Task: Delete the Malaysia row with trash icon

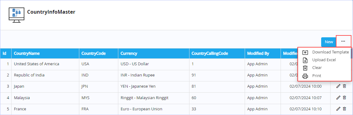Action: click(344, 98)
